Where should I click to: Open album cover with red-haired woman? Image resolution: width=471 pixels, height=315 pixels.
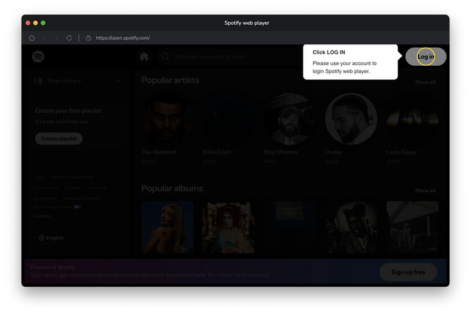tap(229, 227)
